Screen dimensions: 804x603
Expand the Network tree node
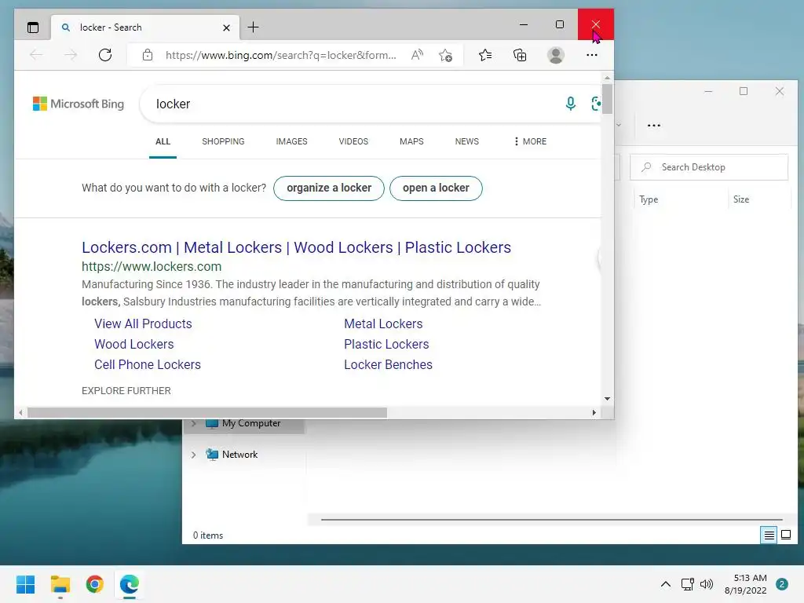point(194,455)
